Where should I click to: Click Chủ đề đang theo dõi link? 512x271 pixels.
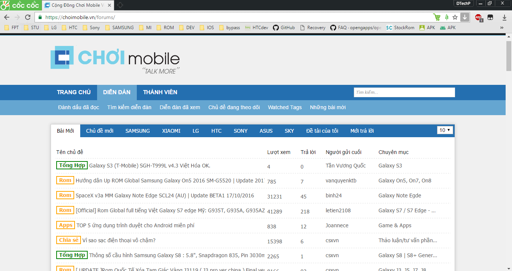pos(234,107)
